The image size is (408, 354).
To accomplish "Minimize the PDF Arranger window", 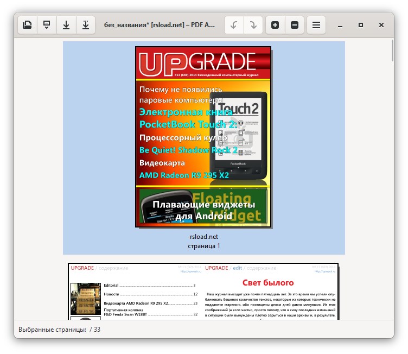I will (x=340, y=26).
